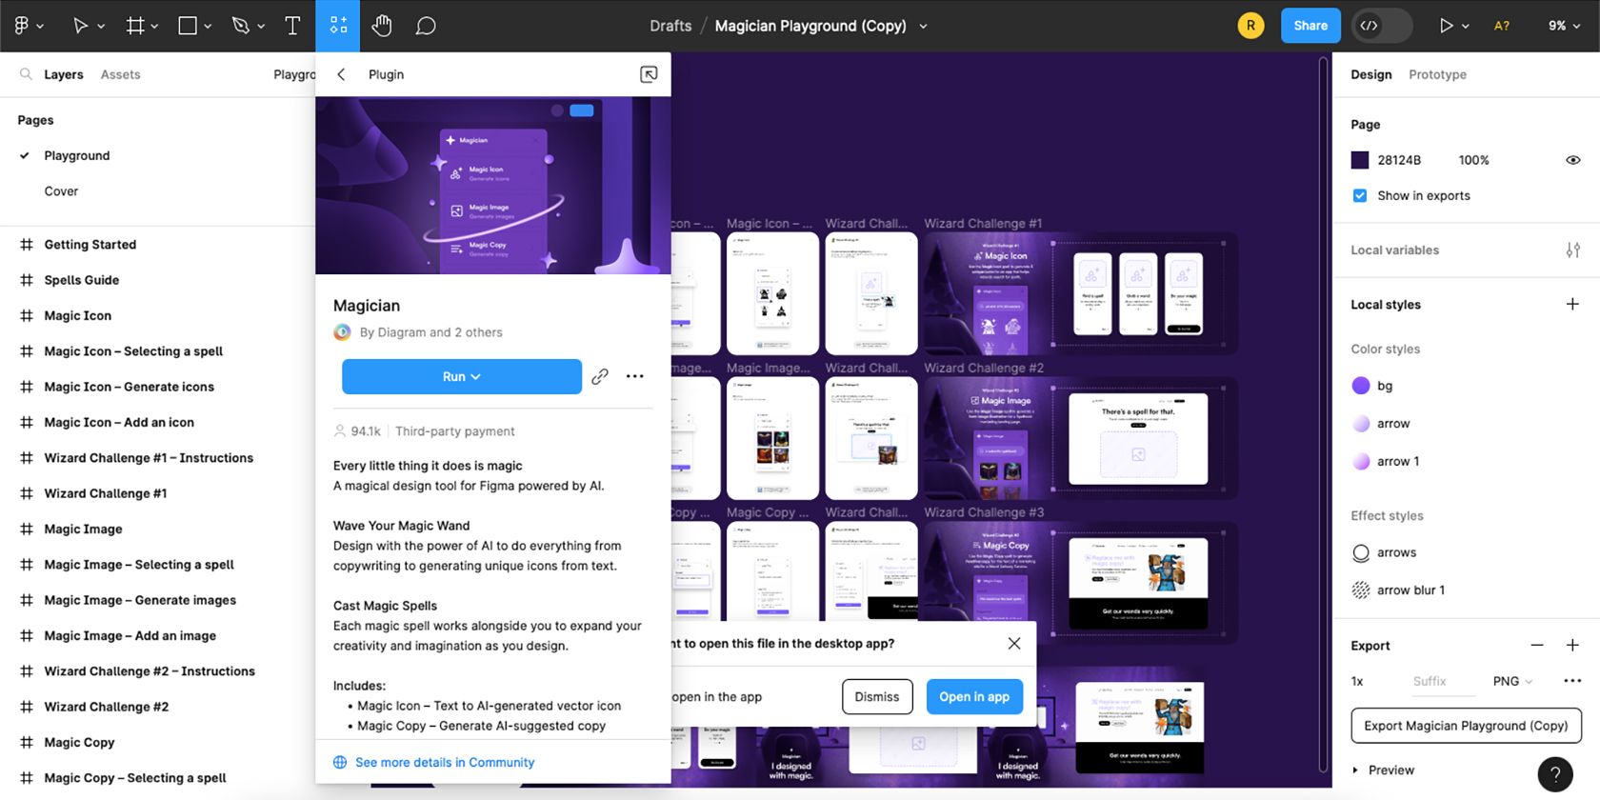
Task: Toggle page background visibility eye
Action: point(1572,160)
